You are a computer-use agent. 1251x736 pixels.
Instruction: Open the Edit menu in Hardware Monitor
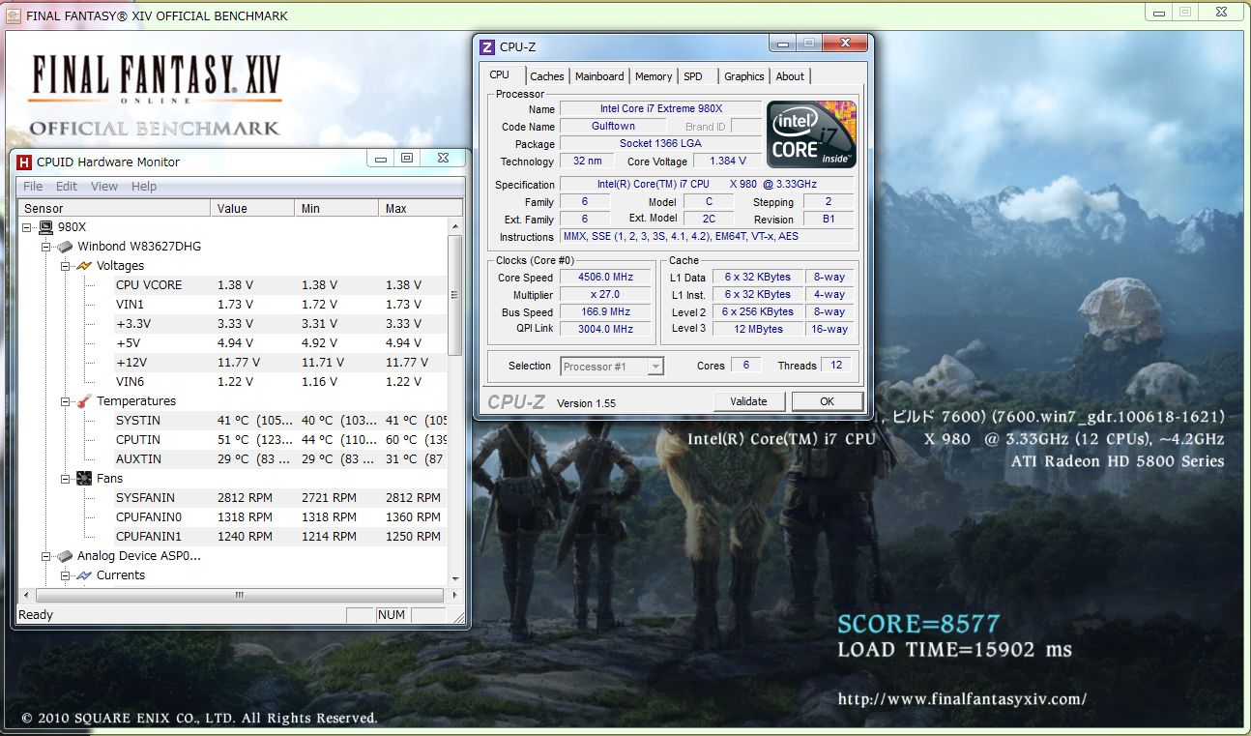coord(67,187)
